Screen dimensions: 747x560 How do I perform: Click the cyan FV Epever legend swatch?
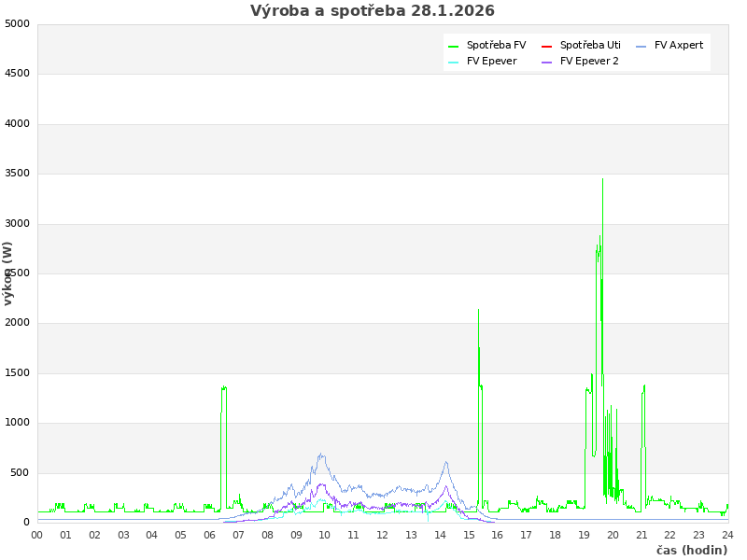click(454, 62)
